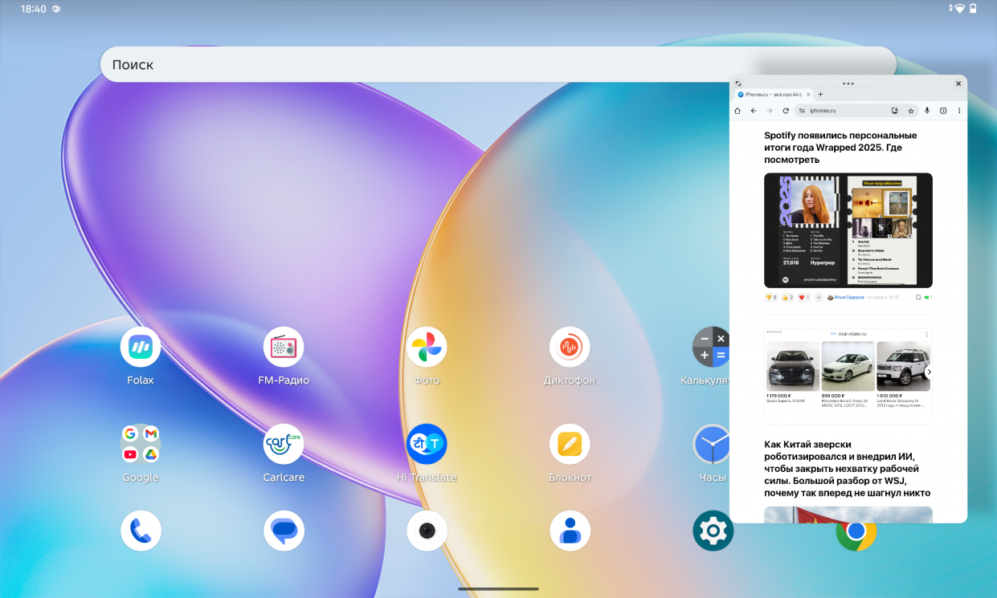
Task: Open the Spotify Wrapped 2025 article headline
Action: 840,148
